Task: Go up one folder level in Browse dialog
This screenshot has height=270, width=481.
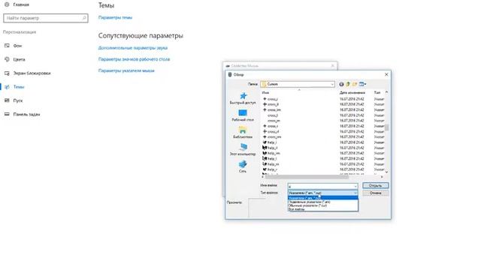Action: 348,84
